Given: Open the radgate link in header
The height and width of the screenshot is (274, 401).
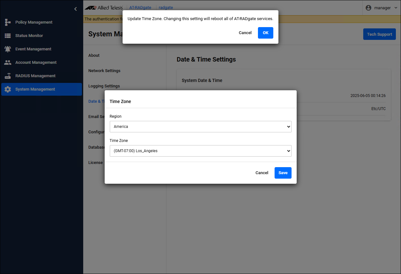Looking at the screenshot, I should point(166,8).
